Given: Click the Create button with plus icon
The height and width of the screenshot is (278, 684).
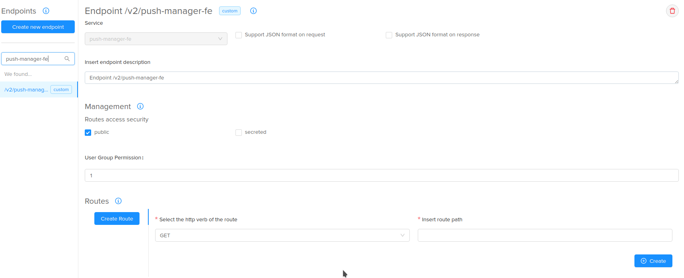Looking at the screenshot, I should click(x=653, y=261).
